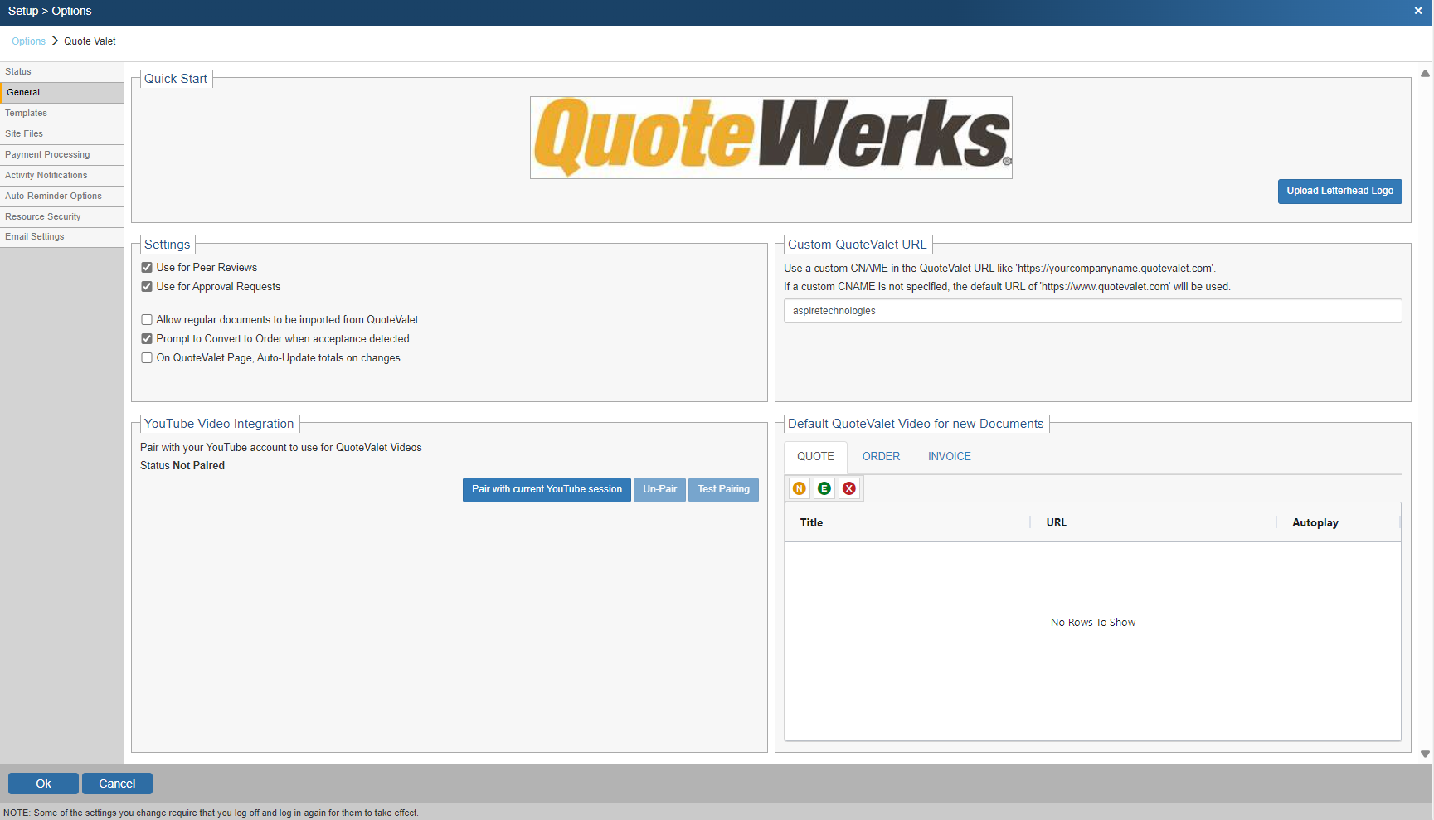
Task: Click the Options breadcrumb link
Action: (x=28, y=41)
